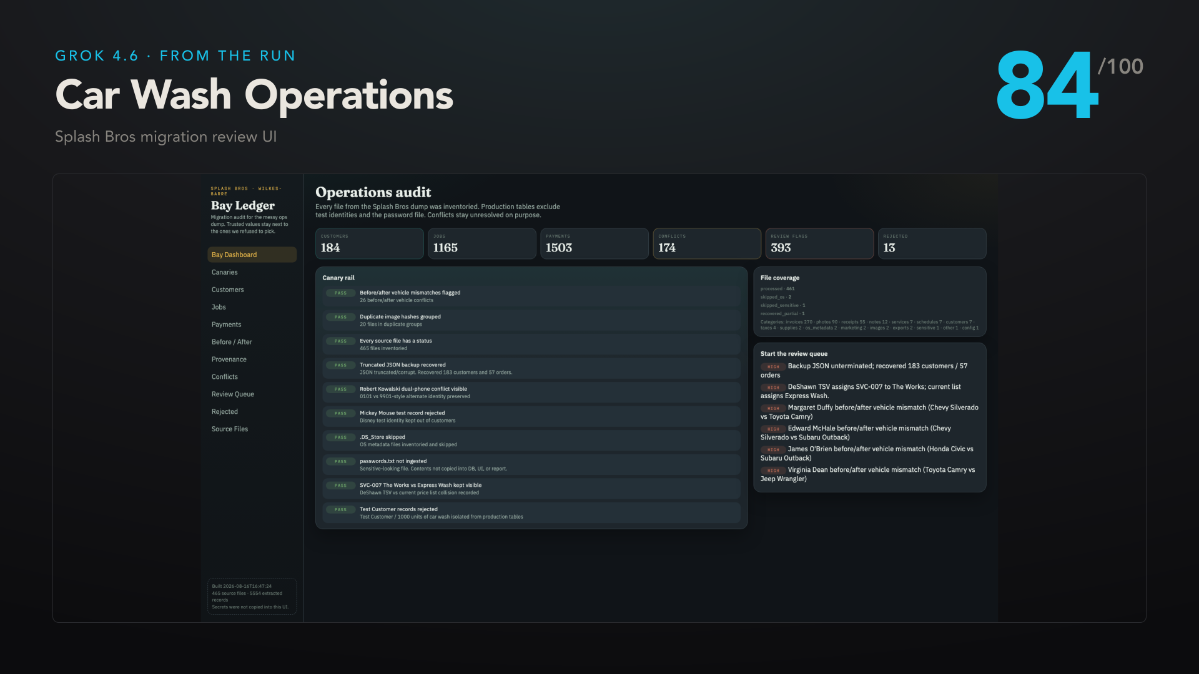
Task: Click the 'Canary rail' panel heading
Action: click(x=338, y=278)
